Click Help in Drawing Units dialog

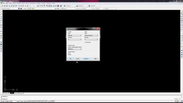point(95,59)
